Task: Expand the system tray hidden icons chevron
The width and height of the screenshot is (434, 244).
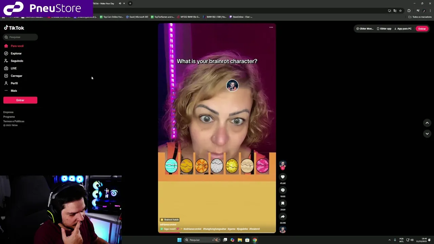Action: (389, 240)
